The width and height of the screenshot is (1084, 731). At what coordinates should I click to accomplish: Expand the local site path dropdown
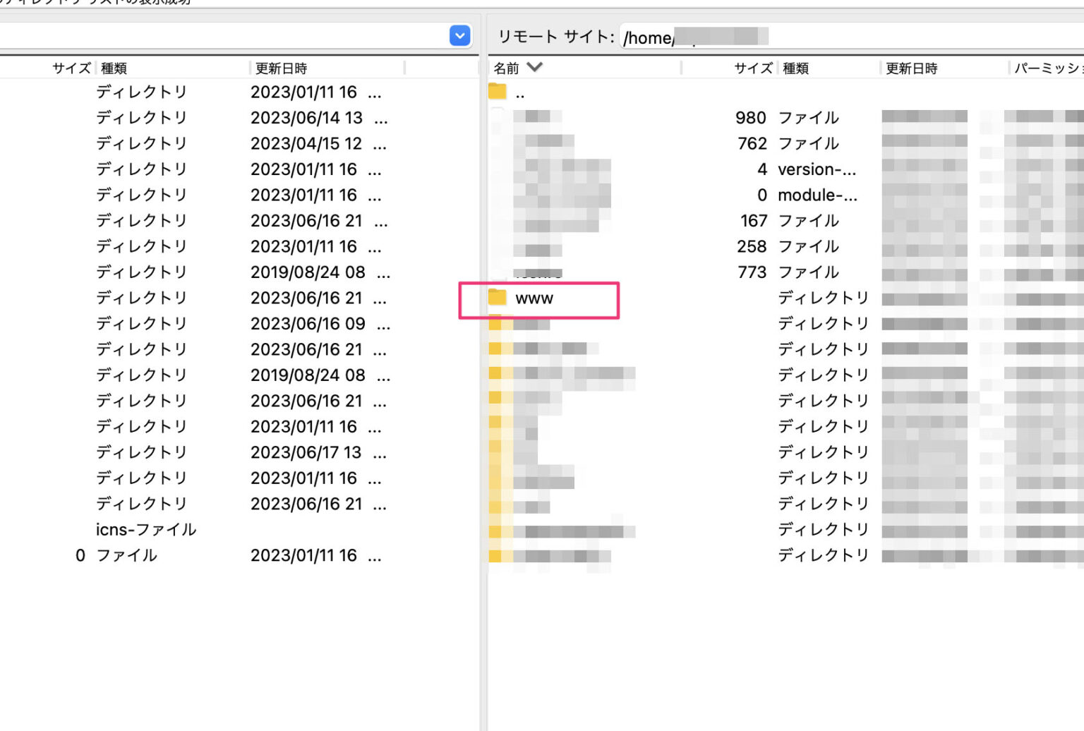pos(459,35)
